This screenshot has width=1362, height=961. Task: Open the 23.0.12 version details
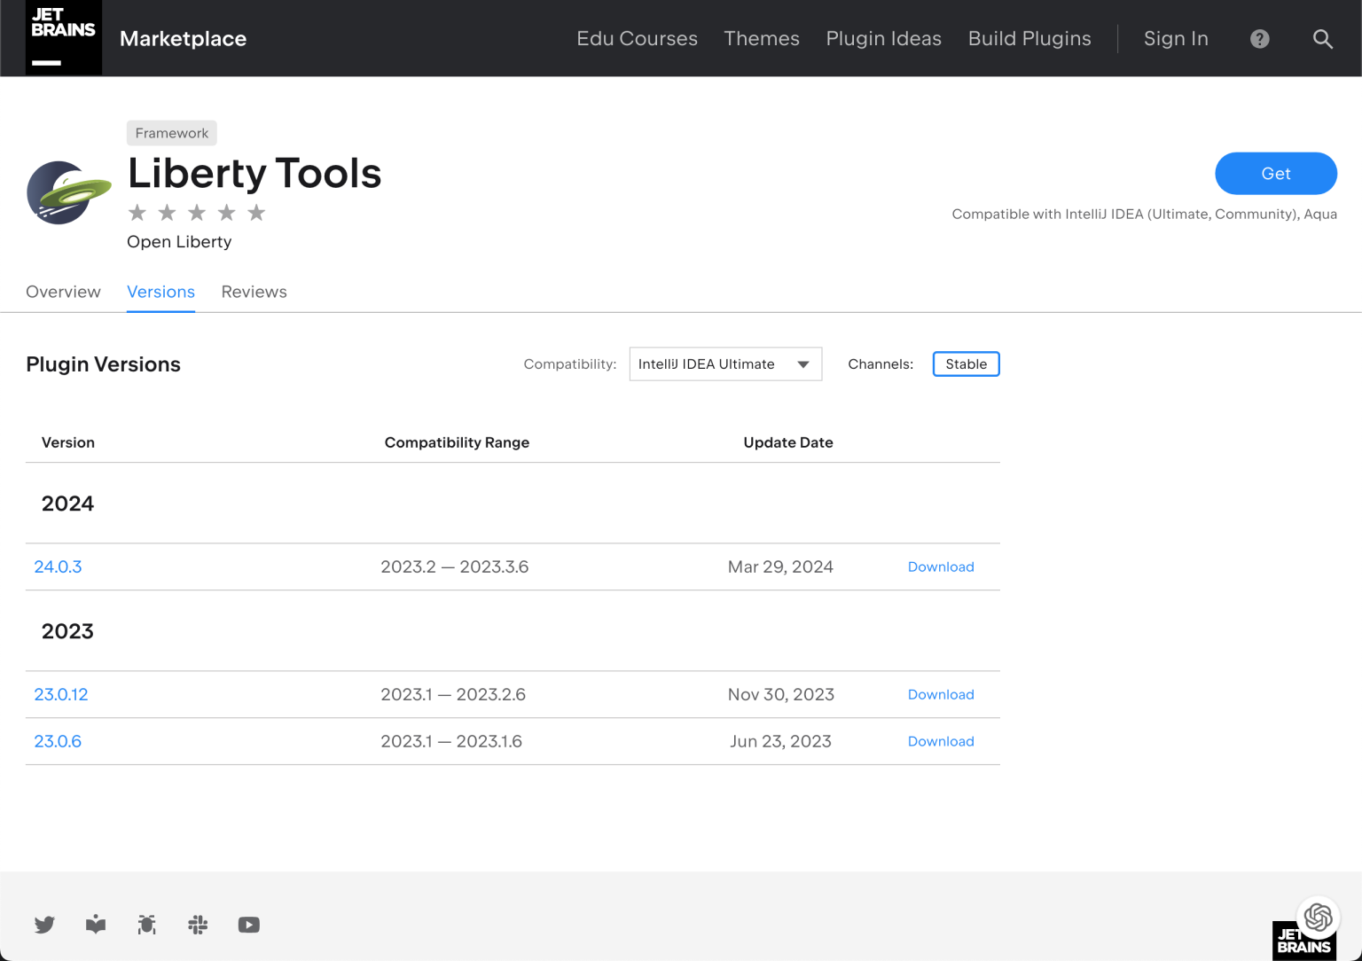pos(60,694)
